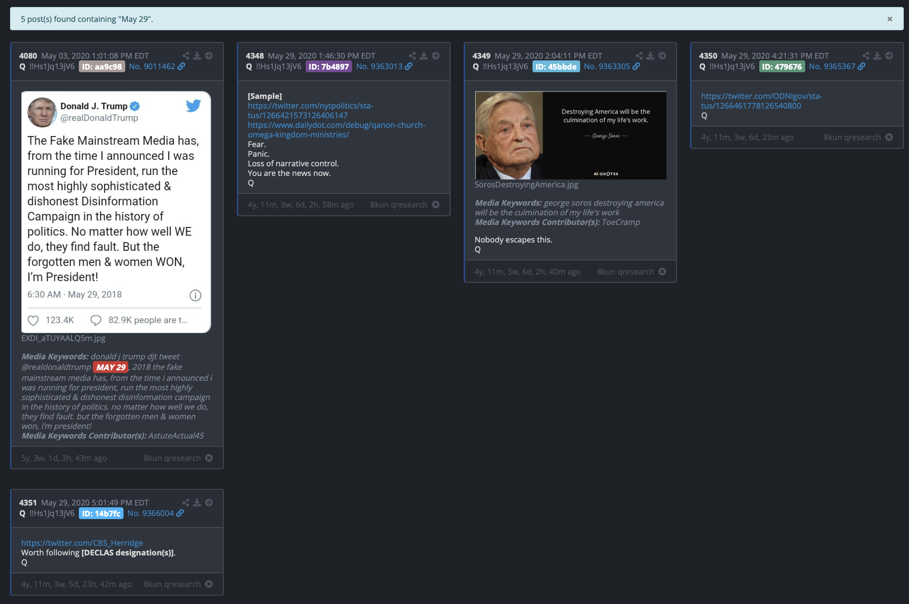
Task: View the Donald J. Trump tweet image
Action: click(116, 212)
